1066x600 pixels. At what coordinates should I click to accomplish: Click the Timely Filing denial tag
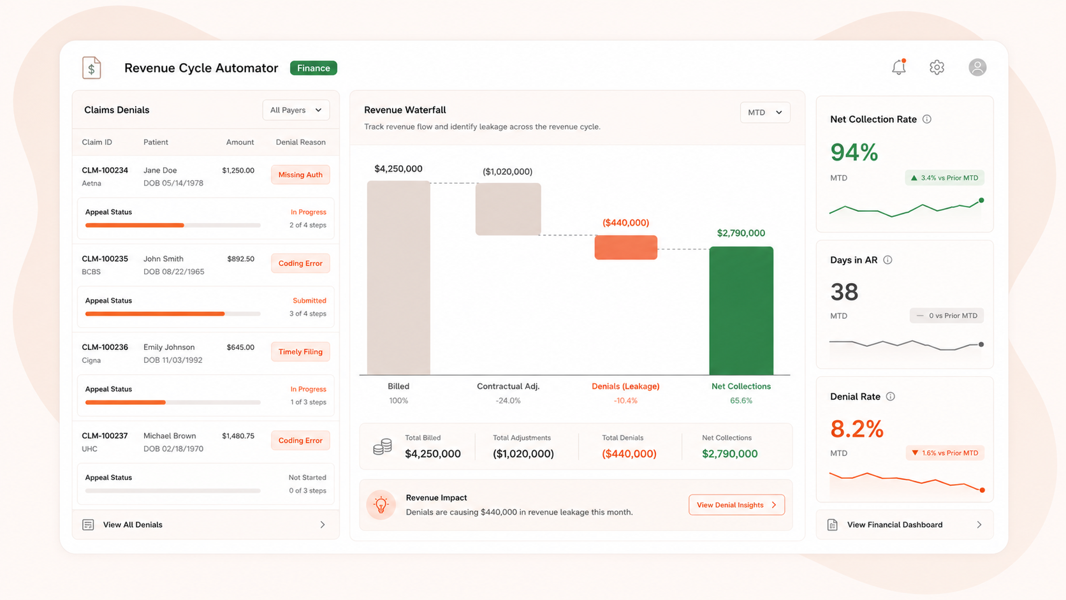pyautogui.click(x=300, y=352)
